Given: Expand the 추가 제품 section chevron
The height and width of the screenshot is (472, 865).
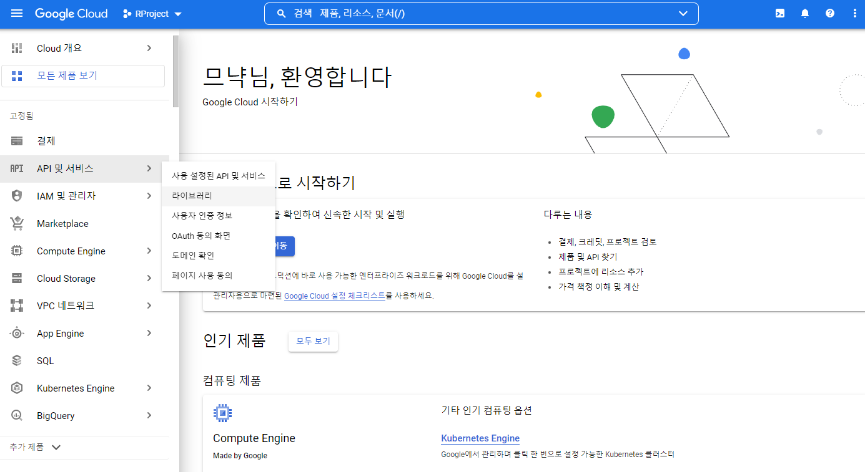Looking at the screenshot, I should pos(56,447).
